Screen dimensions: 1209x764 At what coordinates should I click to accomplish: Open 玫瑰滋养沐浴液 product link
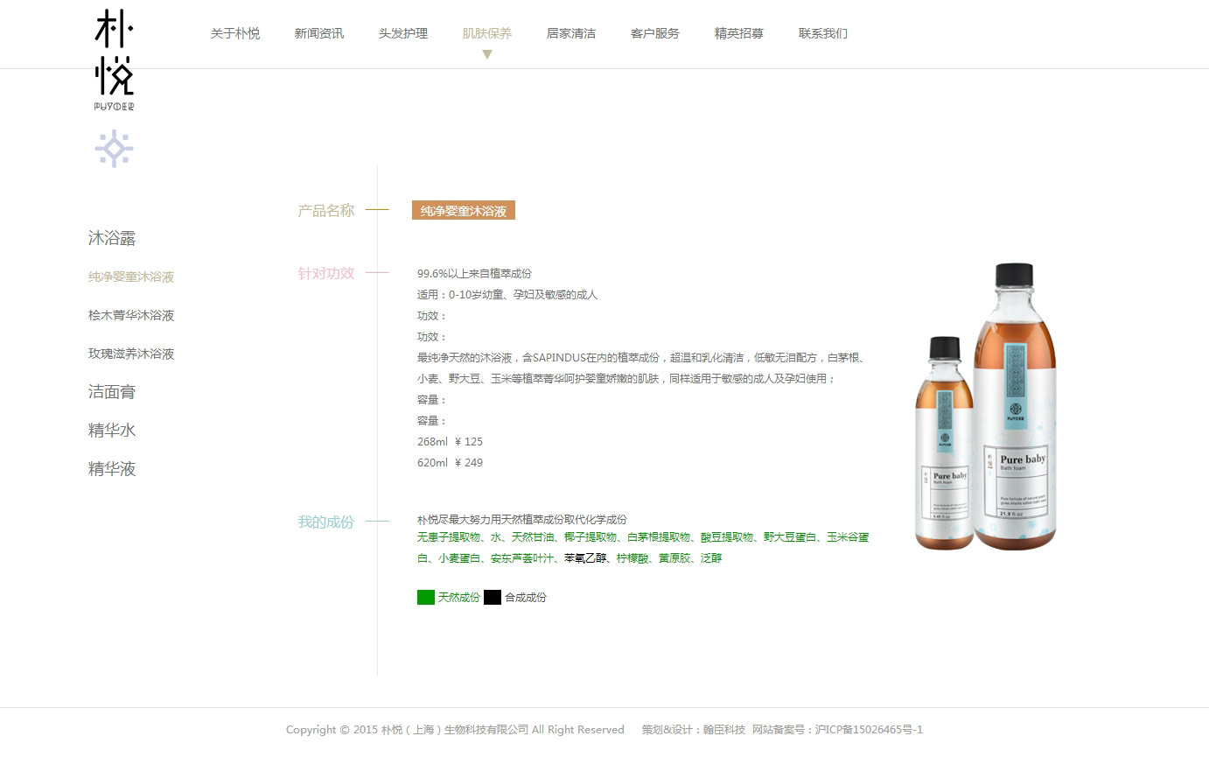point(131,354)
